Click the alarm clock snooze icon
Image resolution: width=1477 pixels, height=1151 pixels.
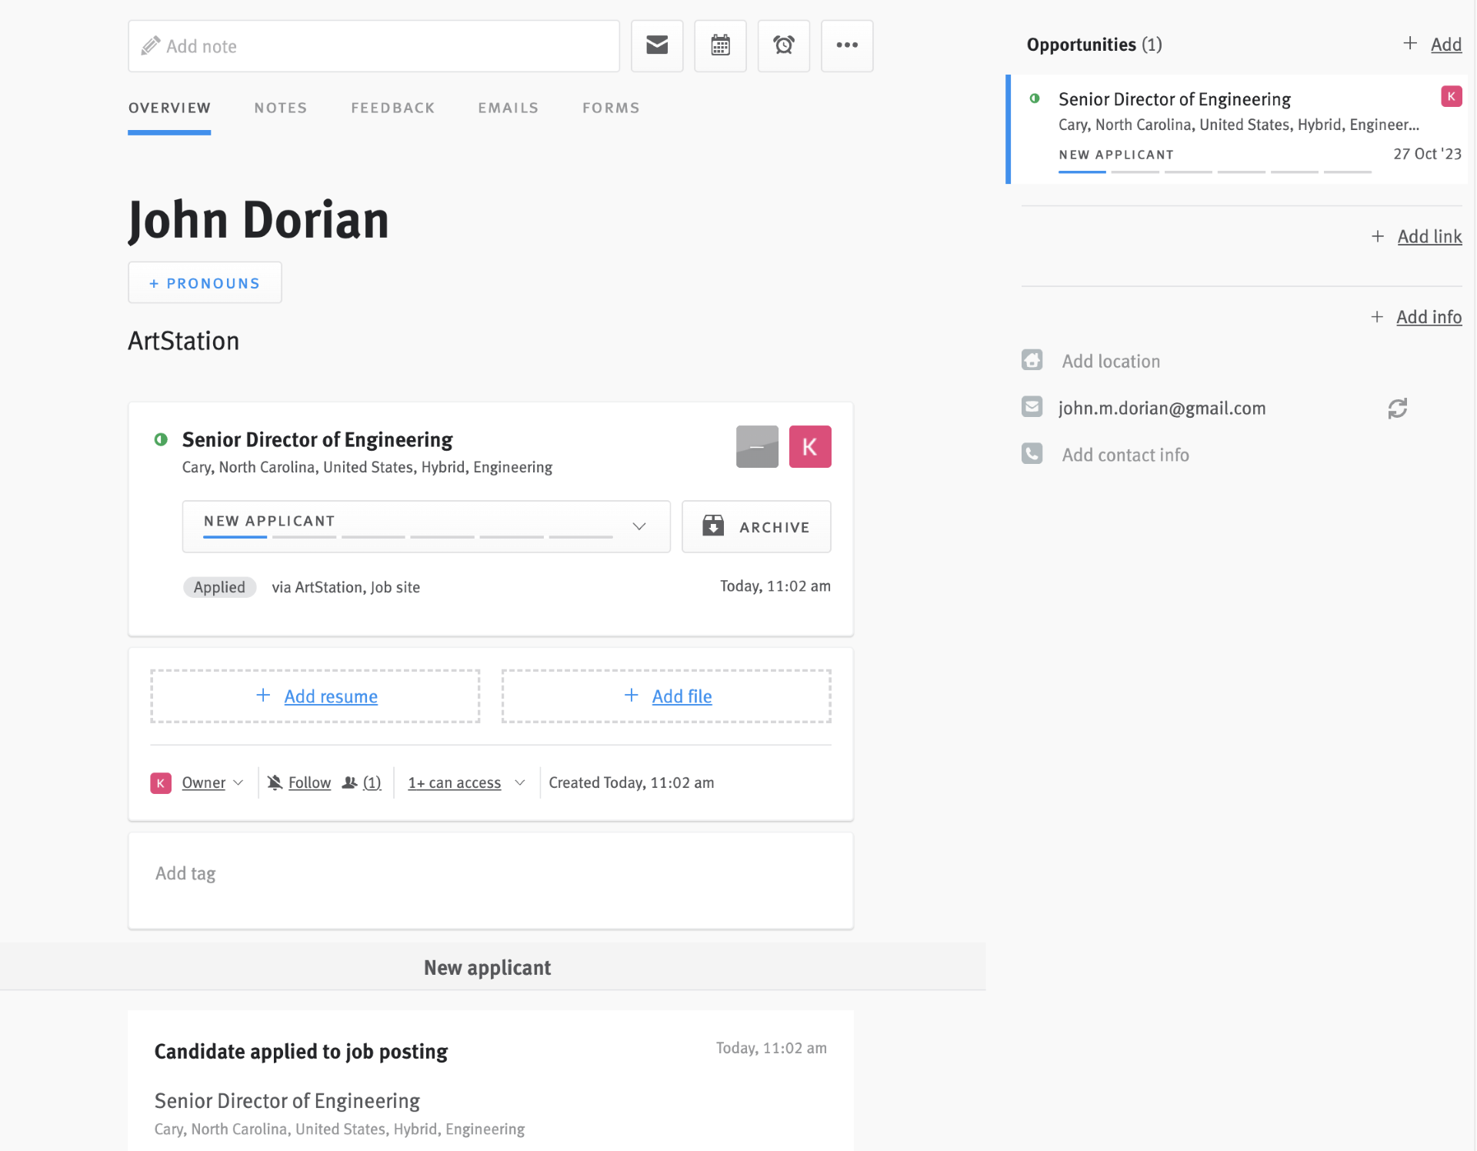pyautogui.click(x=783, y=45)
